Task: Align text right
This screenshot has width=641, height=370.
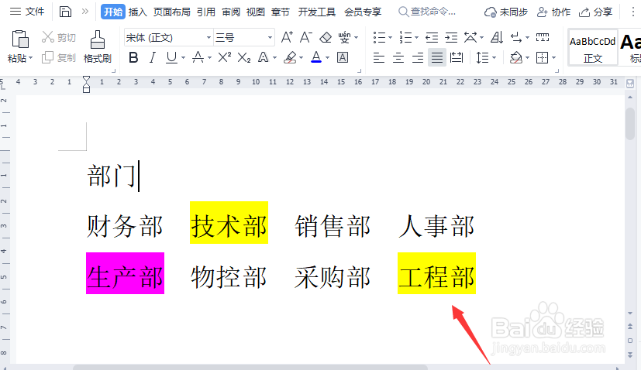Action: 417,57
